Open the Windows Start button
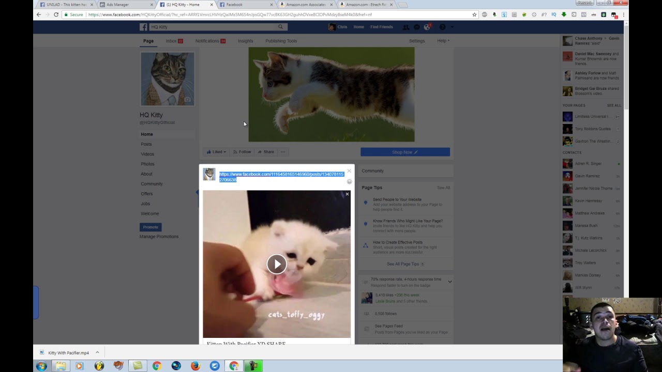The image size is (662, 372). click(x=41, y=366)
